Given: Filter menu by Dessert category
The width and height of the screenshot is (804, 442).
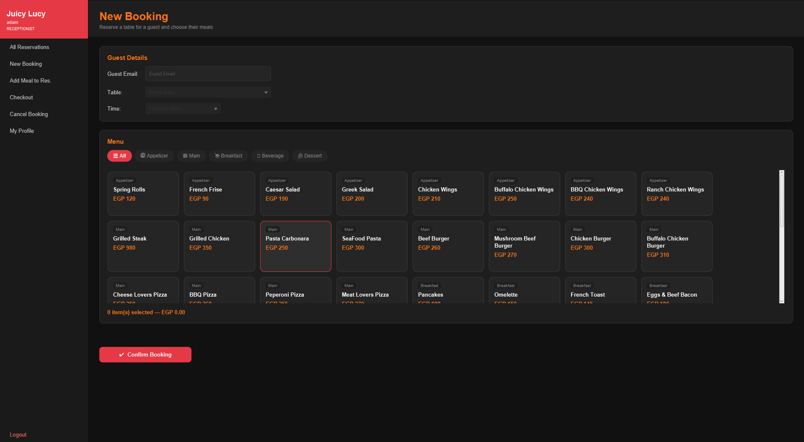Looking at the screenshot, I should [x=310, y=156].
